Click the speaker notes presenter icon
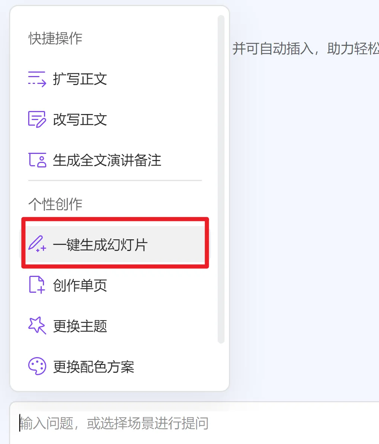Screen dimensions: 379x444 (x=37, y=160)
